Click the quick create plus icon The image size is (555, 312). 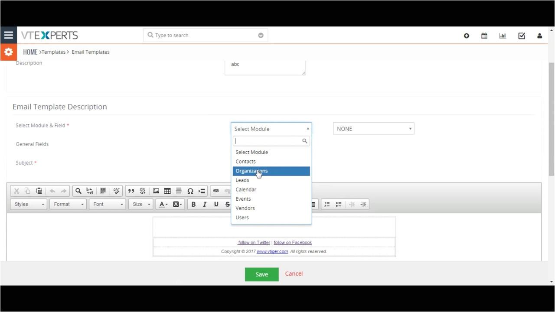tap(467, 36)
